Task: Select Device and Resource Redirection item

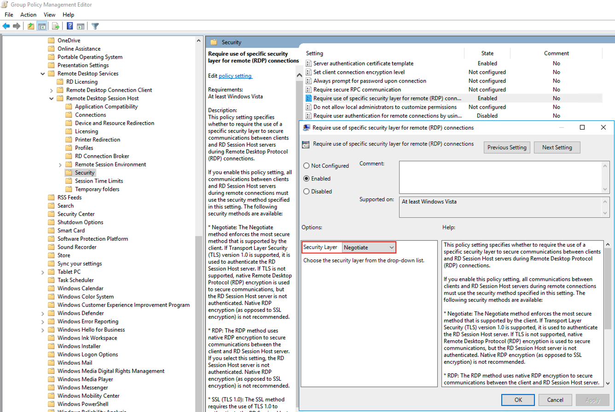Action: click(x=115, y=123)
